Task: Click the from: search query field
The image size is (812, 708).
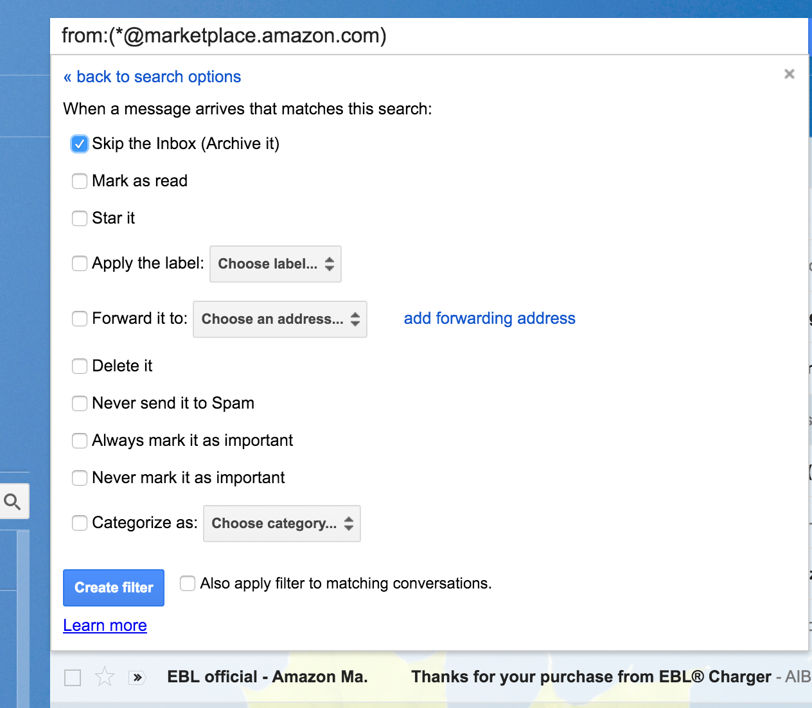Action: pyautogui.click(x=429, y=36)
